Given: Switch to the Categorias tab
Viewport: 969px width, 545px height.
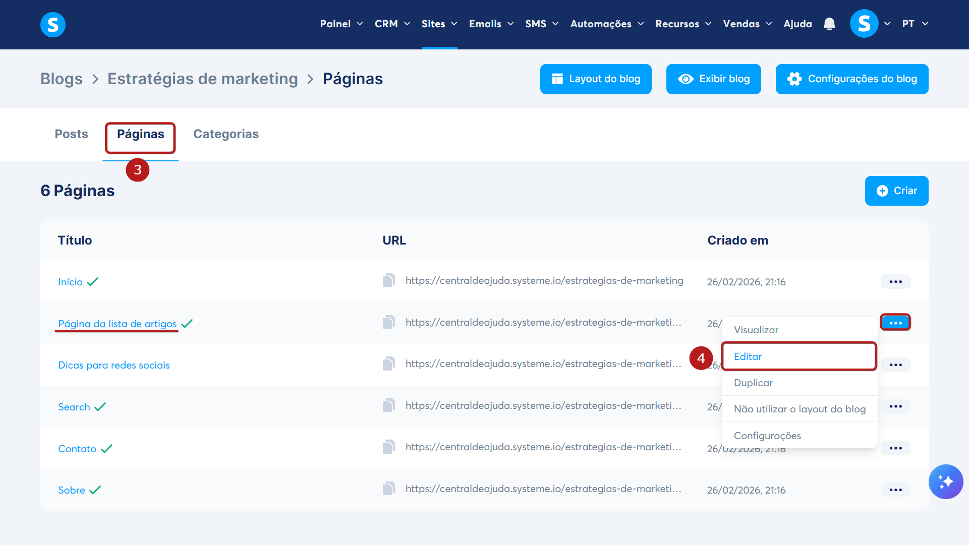Looking at the screenshot, I should (x=226, y=134).
